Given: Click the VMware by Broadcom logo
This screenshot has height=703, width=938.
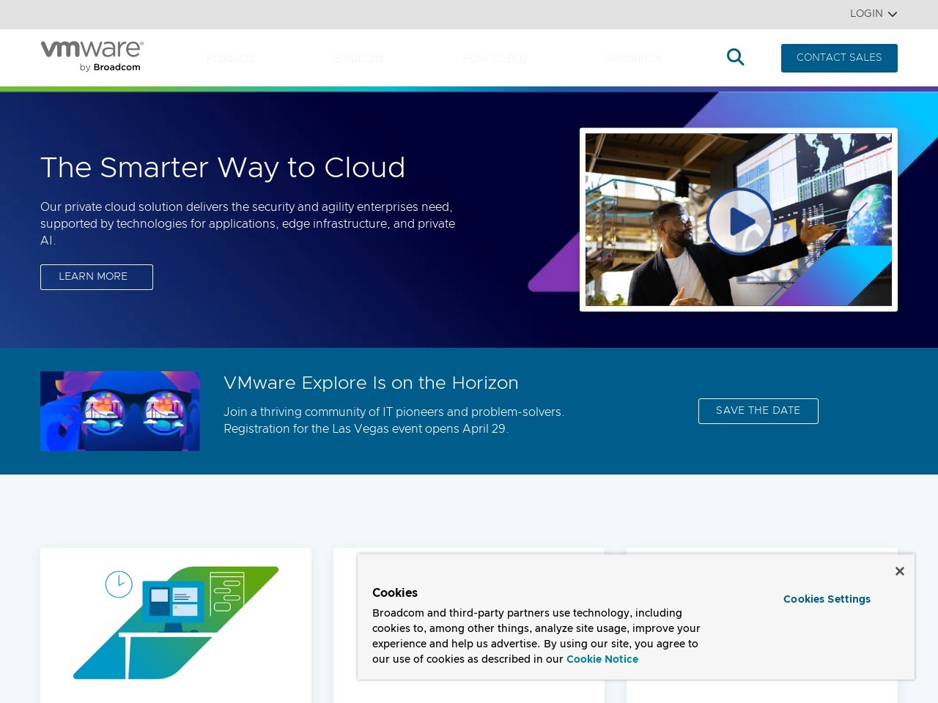Looking at the screenshot, I should (x=92, y=56).
